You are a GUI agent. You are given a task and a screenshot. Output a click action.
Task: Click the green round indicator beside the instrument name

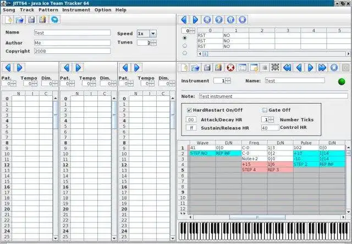342,82
